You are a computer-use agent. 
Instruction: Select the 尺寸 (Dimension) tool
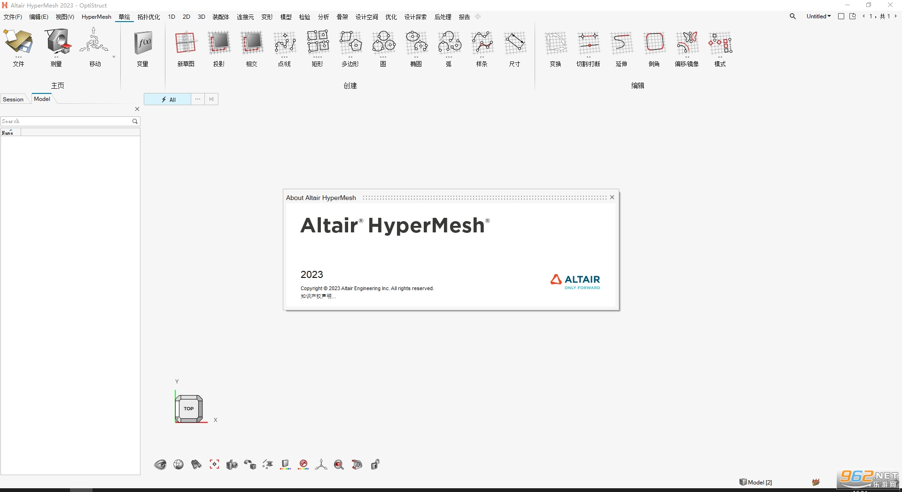pyautogui.click(x=515, y=43)
